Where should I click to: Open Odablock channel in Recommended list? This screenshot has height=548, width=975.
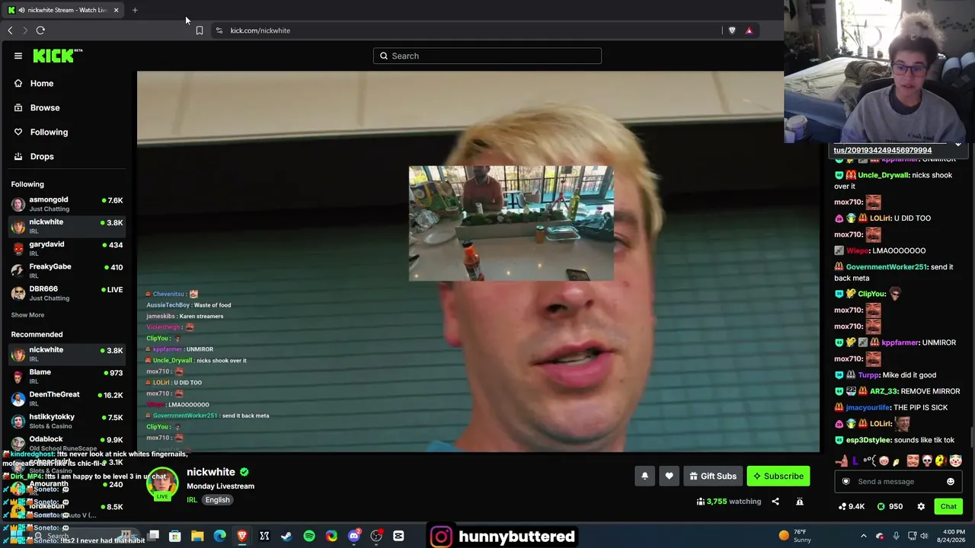67,443
